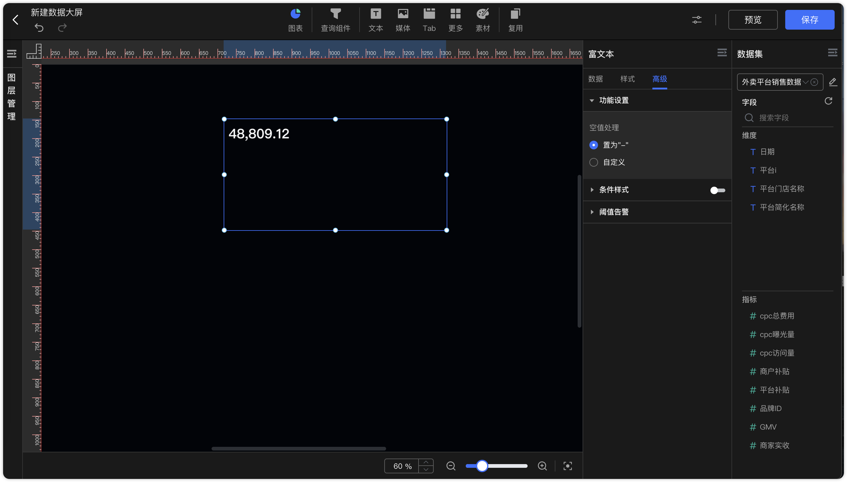
Task: Open the page settings sliders icon
Action: (x=697, y=20)
